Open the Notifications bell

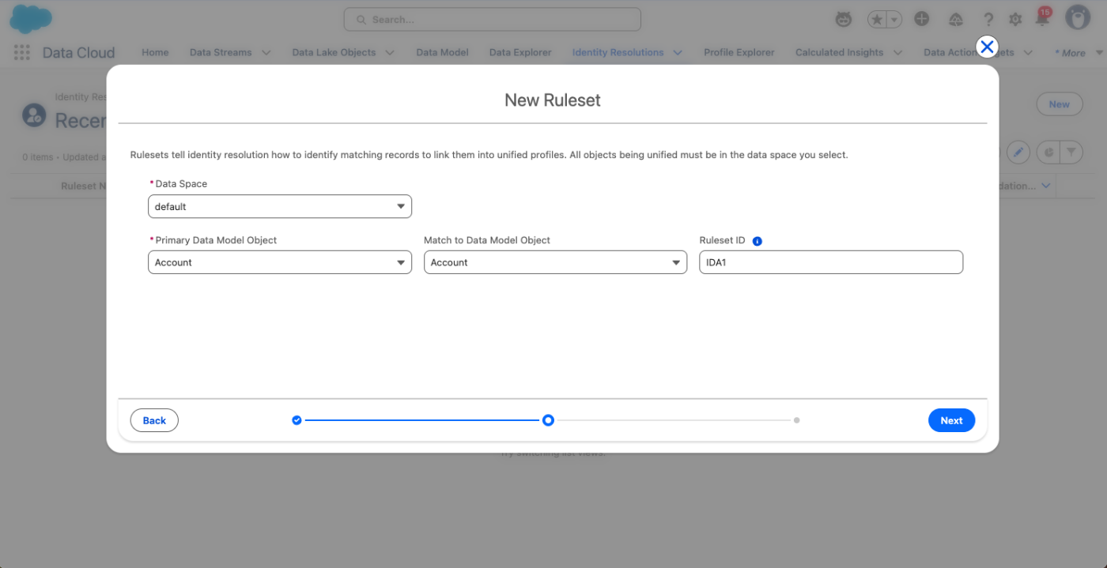(1042, 19)
